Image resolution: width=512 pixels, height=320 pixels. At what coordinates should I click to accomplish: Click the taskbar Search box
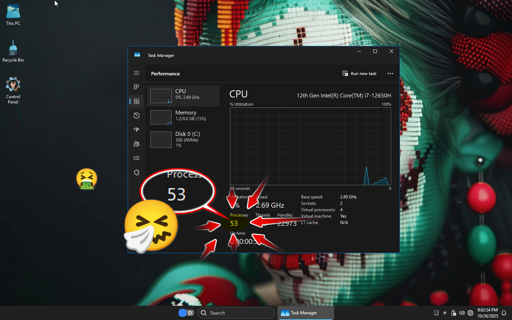click(236, 313)
